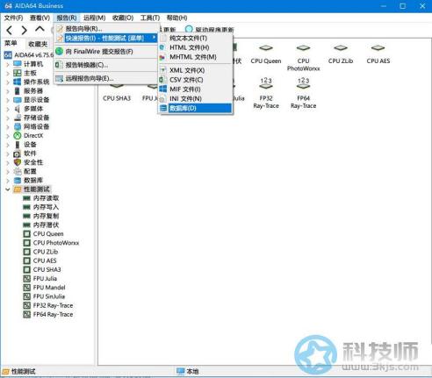Screen dimensions: 432x378
Task: Select 远程报告向导(E)... menu entry
Action: (x=106, y=78)
